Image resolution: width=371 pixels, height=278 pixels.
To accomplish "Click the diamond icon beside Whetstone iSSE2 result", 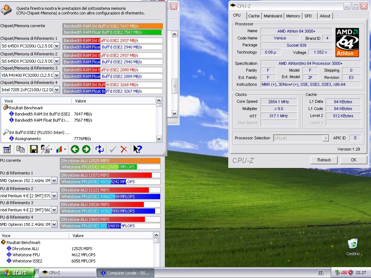I will (9, 261).
